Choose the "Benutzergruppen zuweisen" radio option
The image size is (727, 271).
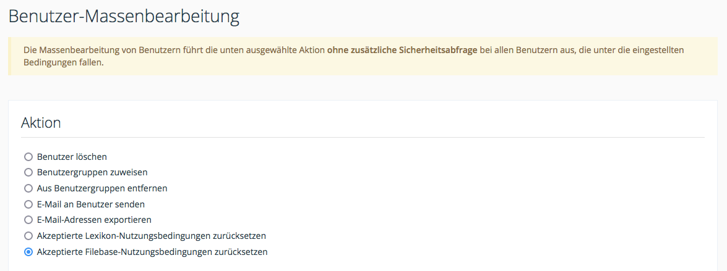tap(28, 173)
